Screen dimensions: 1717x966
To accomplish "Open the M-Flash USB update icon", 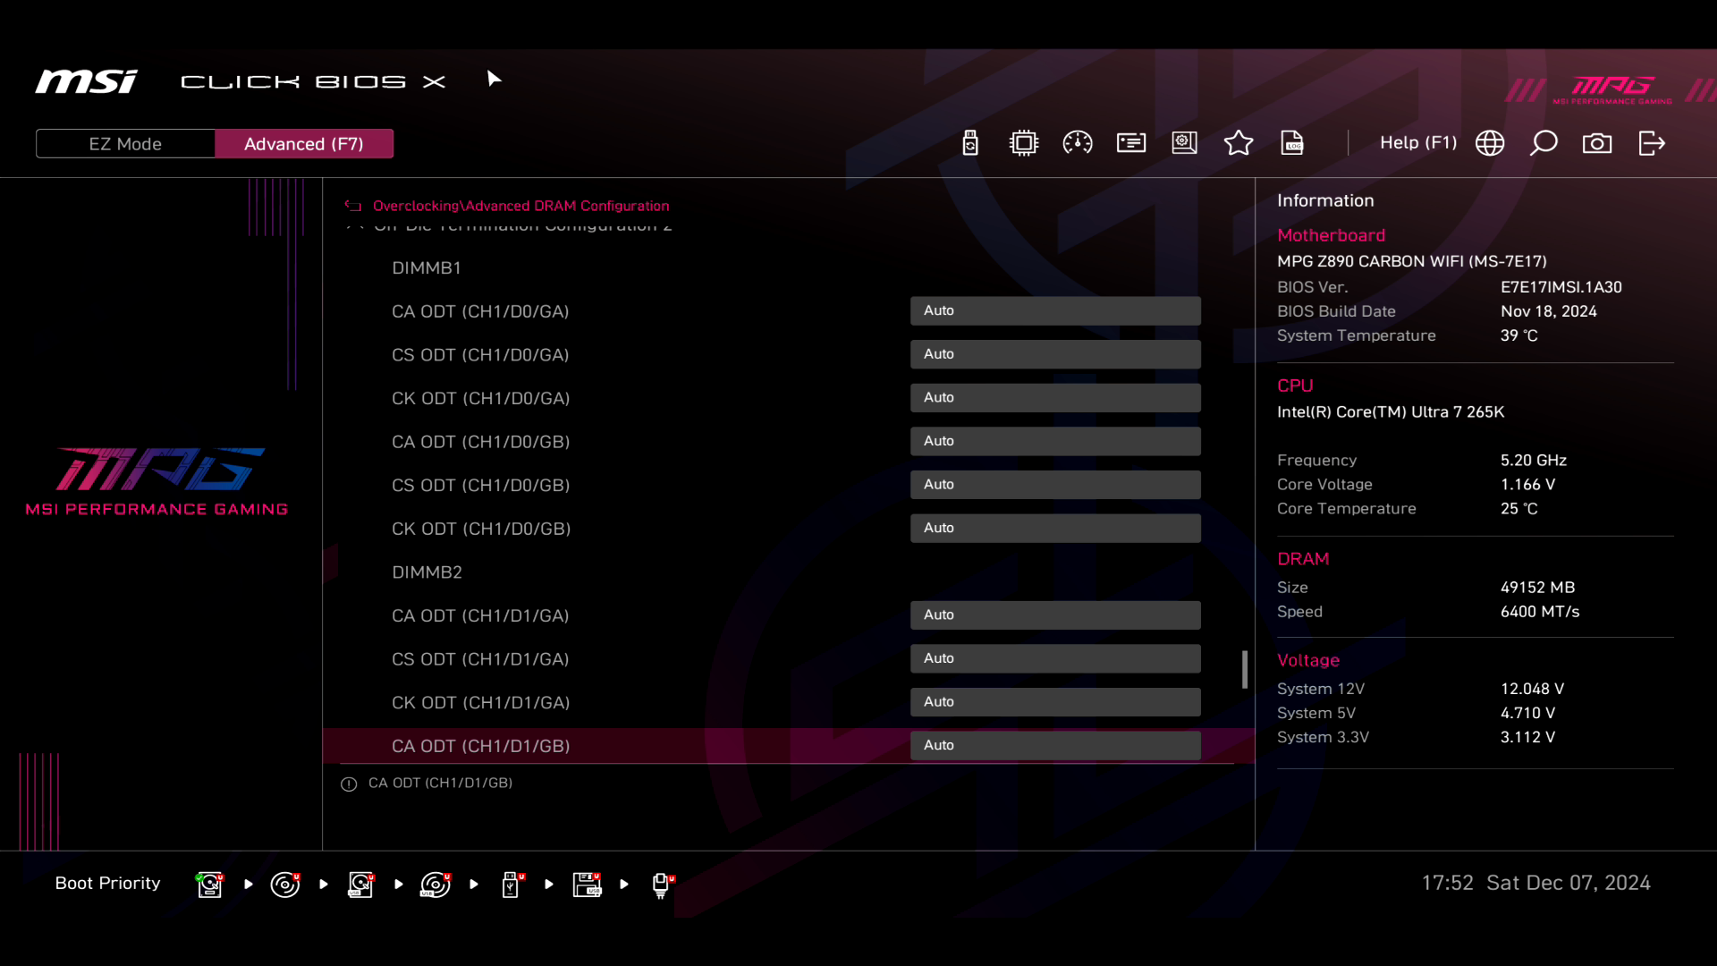I will (x=969, y=143).
